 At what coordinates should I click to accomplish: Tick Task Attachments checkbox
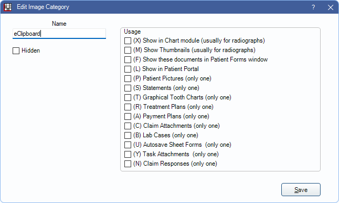click(128, 154)
